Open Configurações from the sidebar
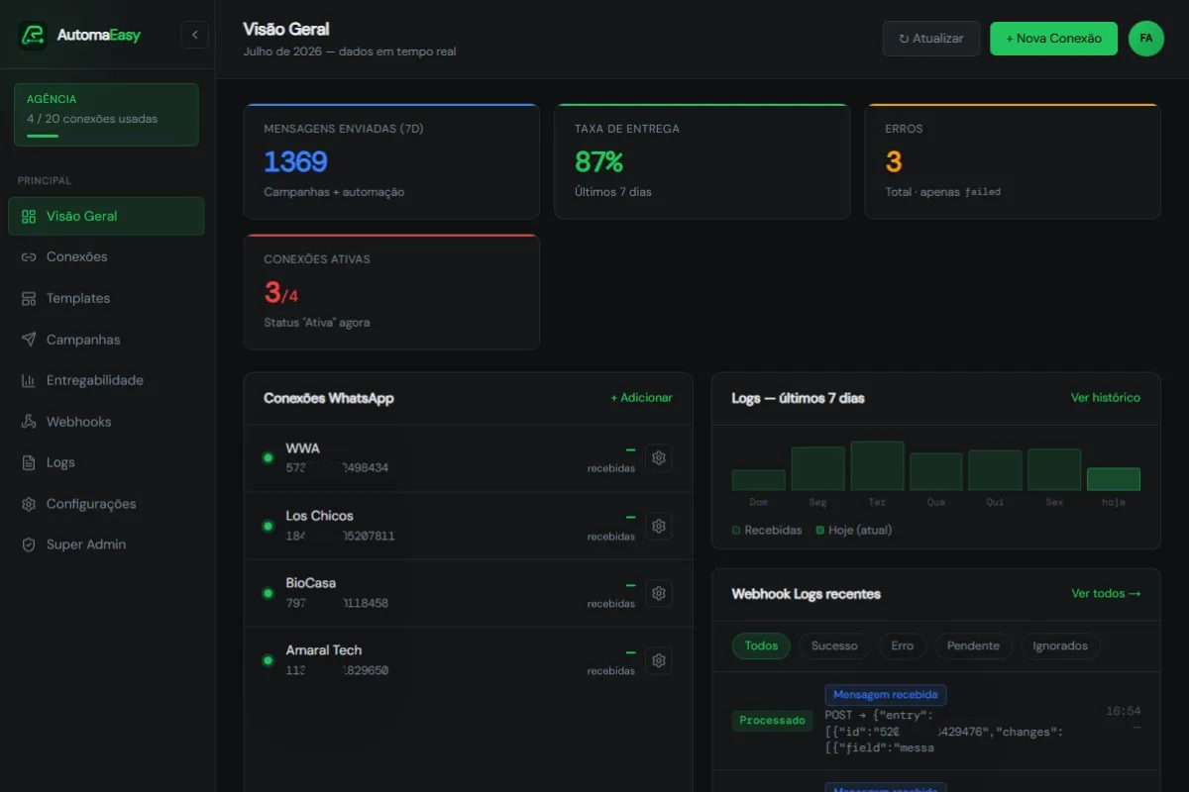The height and width of the screenshot is (792, 1189). [x=106, y=504]
